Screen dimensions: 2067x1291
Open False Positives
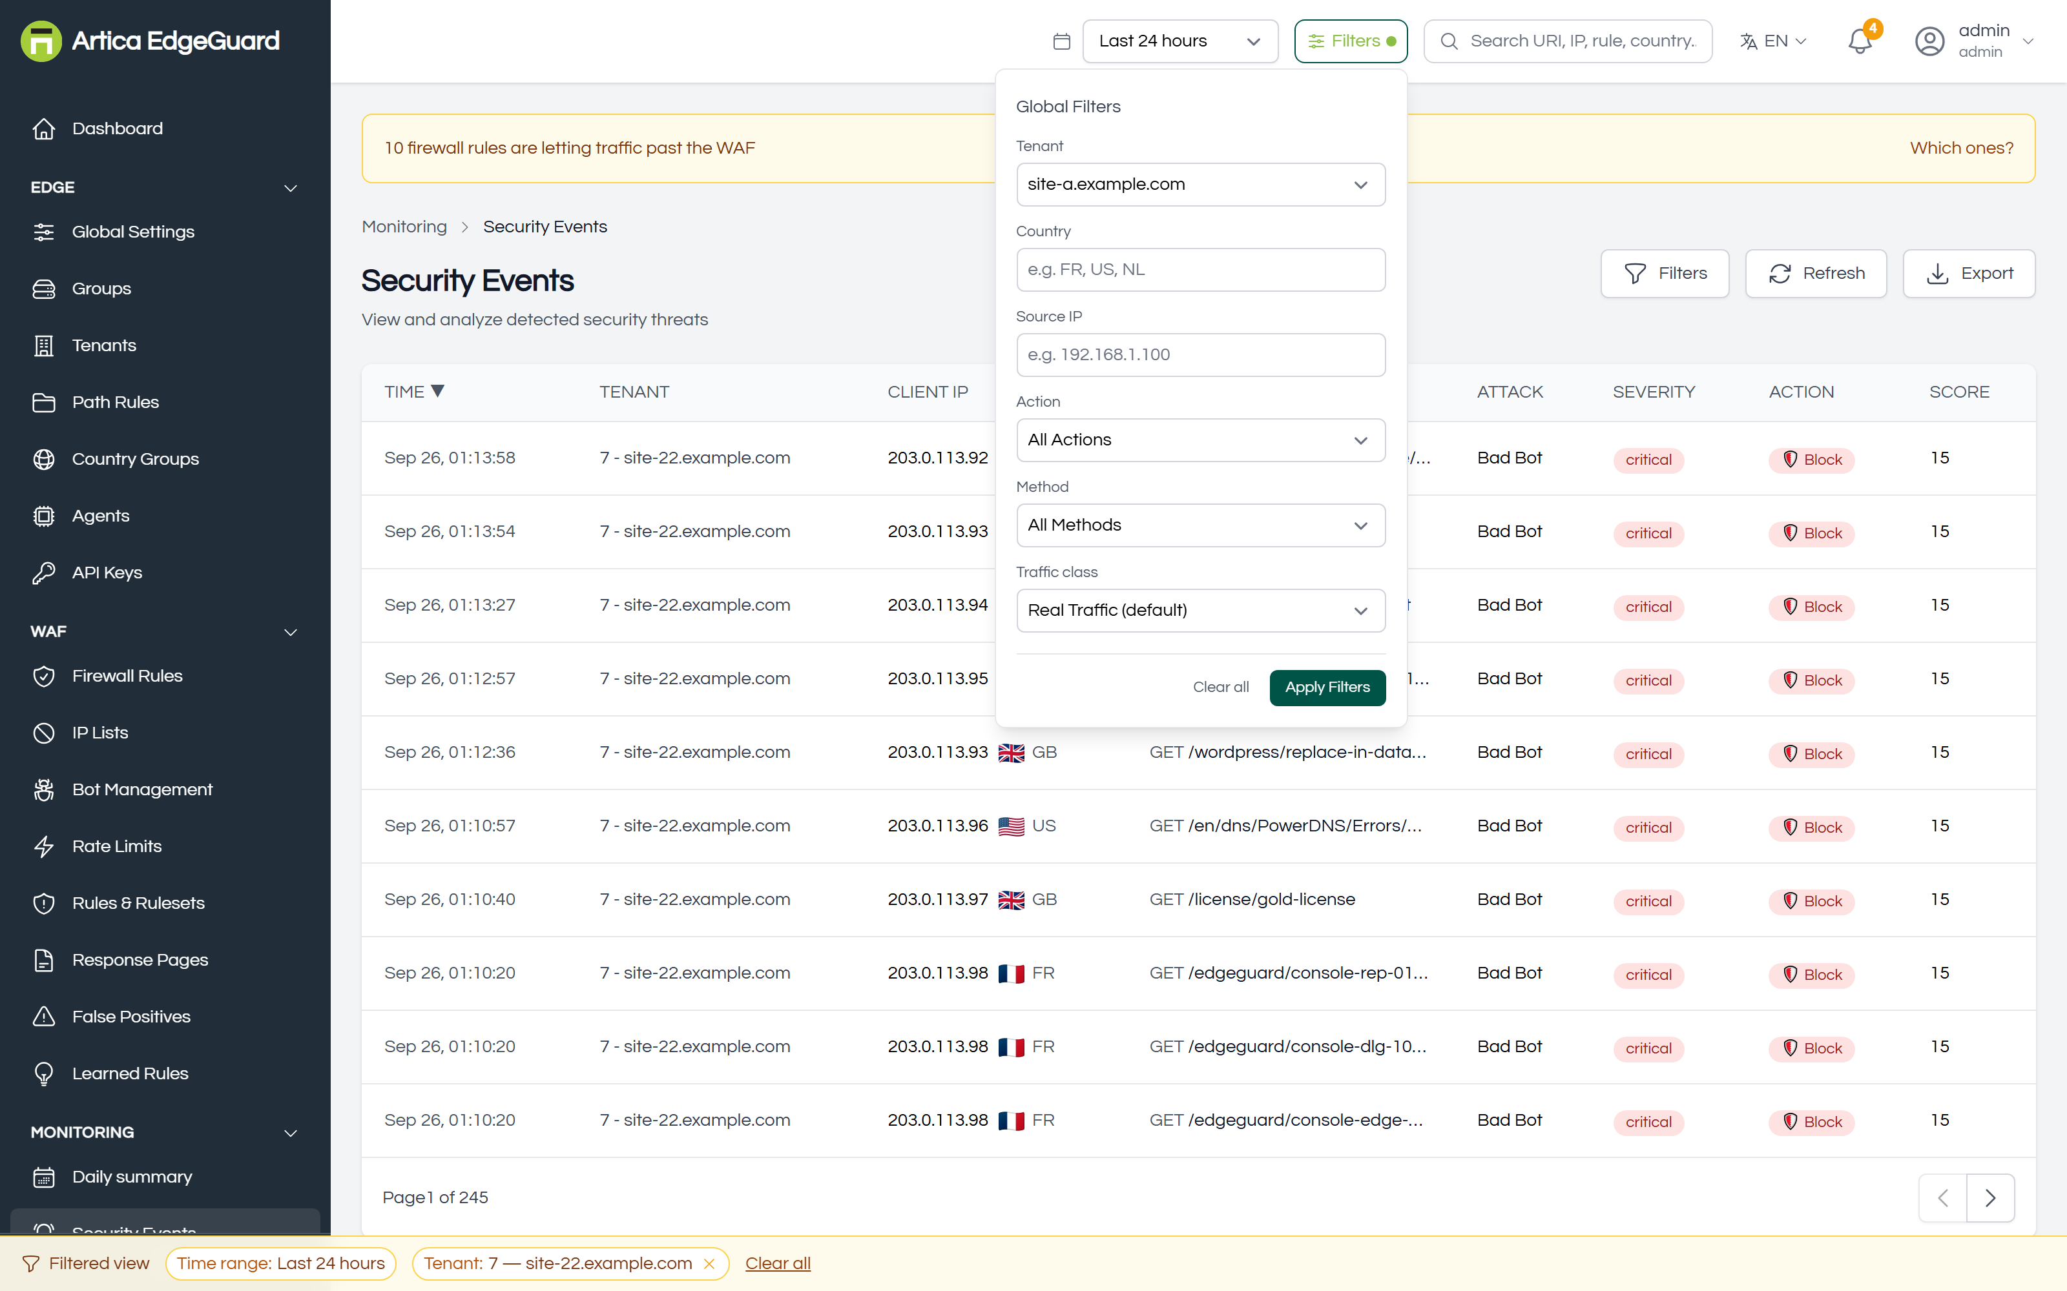click(165, 1016)
